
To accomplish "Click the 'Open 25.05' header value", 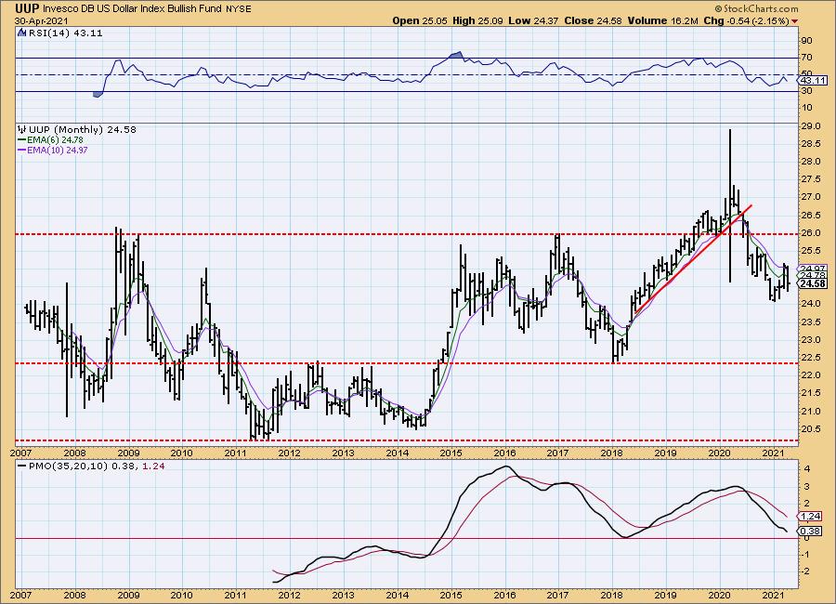I will pyautogui.click(x=420, y=20).
